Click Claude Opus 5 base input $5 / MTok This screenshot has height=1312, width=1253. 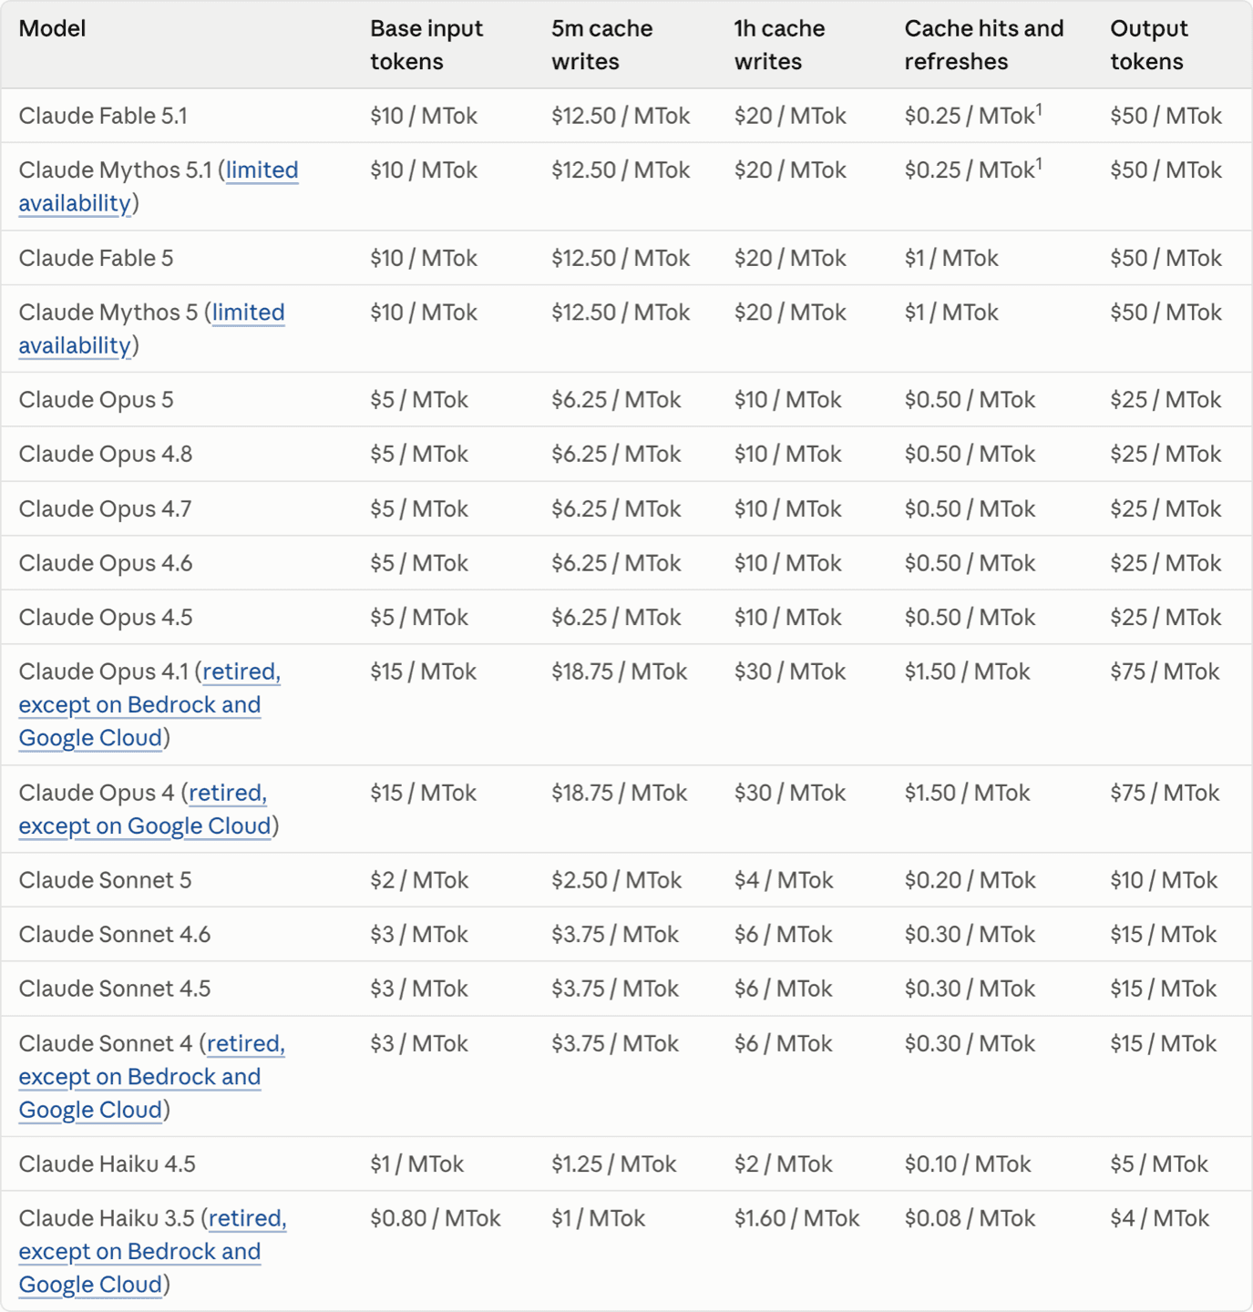[419, 400]
